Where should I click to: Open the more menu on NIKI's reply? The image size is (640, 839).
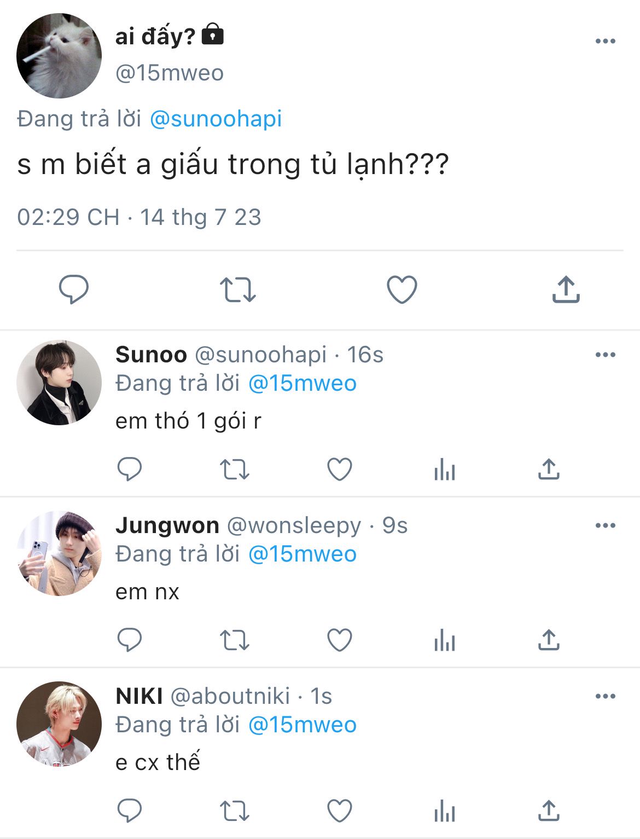pyautogui.click(x=605, y=696)
